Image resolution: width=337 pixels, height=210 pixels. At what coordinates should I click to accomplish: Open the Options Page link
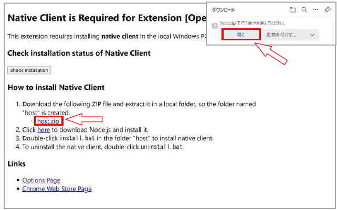tap(41, 180)
